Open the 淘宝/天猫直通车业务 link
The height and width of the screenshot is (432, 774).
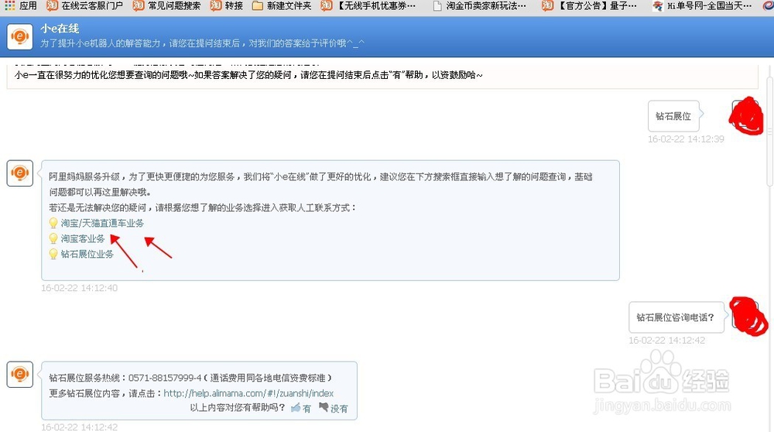click(x=102, y=223)
